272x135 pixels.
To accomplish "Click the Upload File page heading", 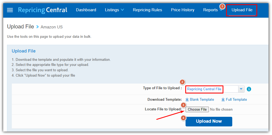I will 20,27.
